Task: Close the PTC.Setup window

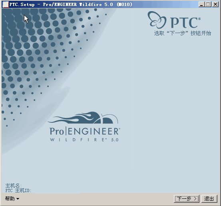Action: coord(215,4)
